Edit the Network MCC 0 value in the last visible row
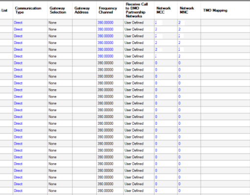 pos(166,191)
